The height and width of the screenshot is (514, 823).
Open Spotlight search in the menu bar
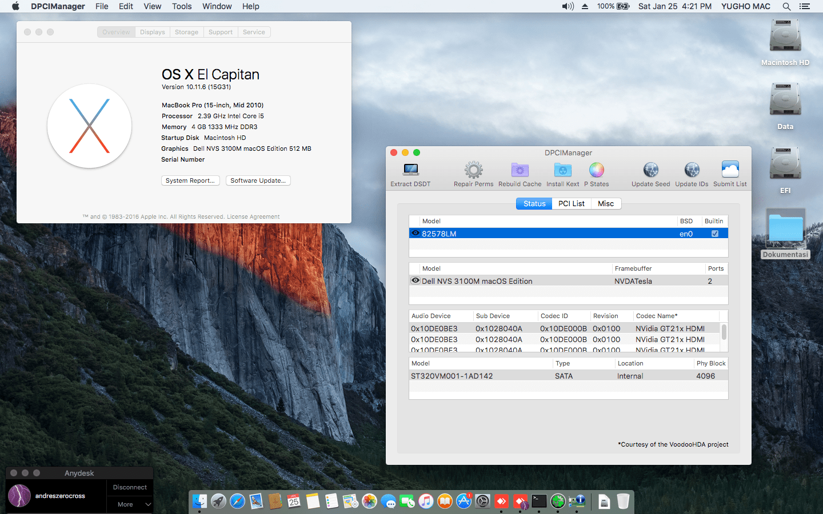point(786,6)
